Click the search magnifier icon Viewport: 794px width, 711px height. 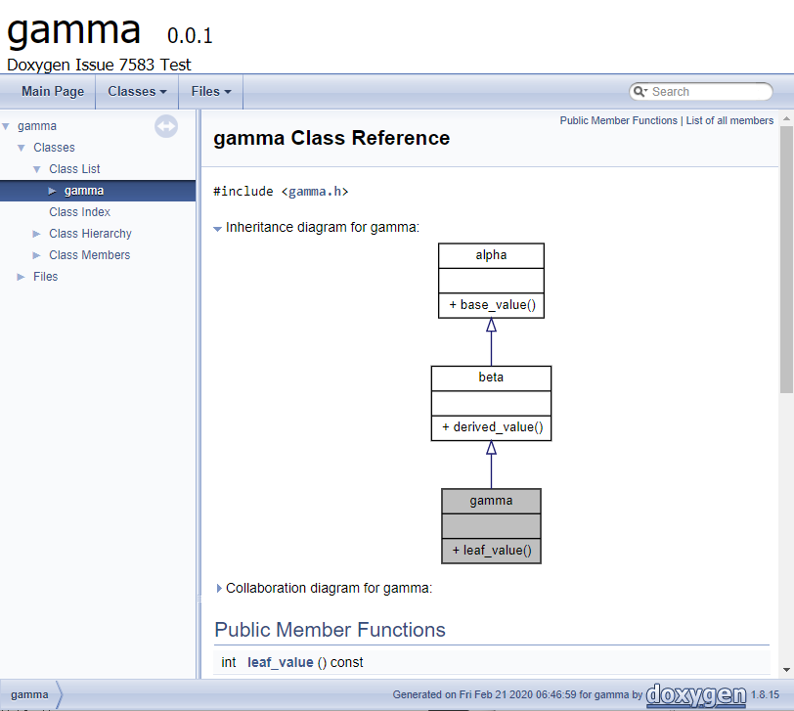pyautogui.click(x=640, y=92)
